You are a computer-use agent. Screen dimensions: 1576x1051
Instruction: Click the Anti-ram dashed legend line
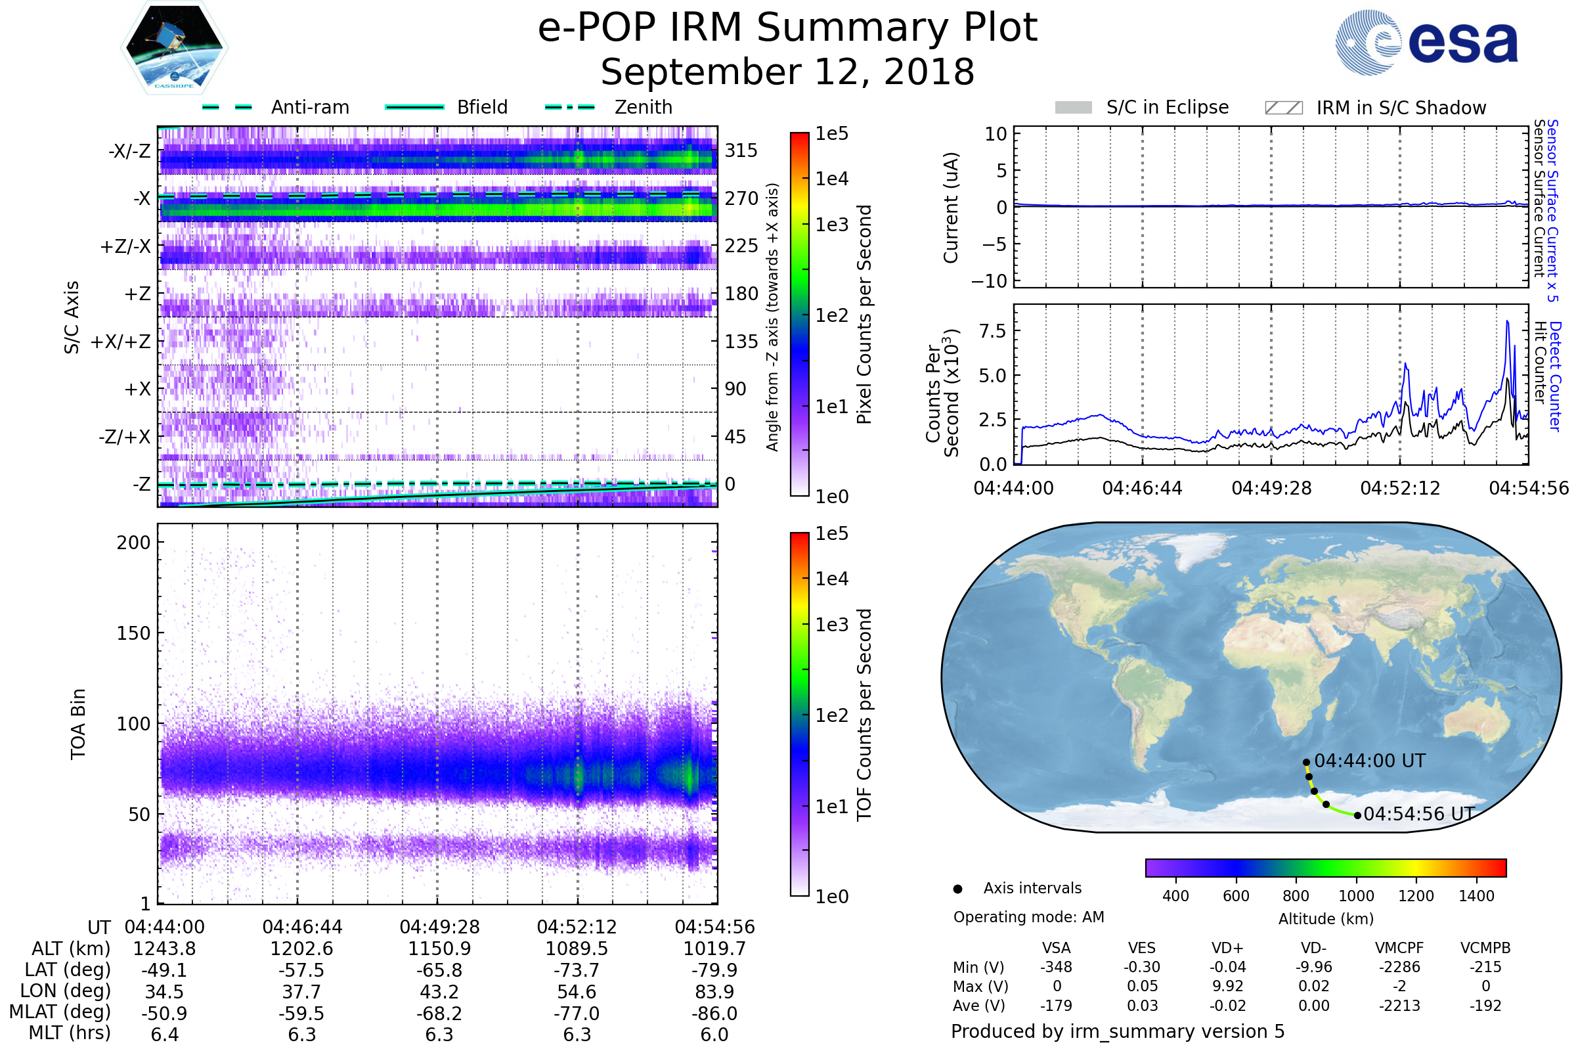[227, 107]
